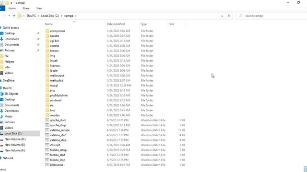Select the mailtodisk folder name
The height and width of the screenshot is (172, 307).
pos(57,81)
